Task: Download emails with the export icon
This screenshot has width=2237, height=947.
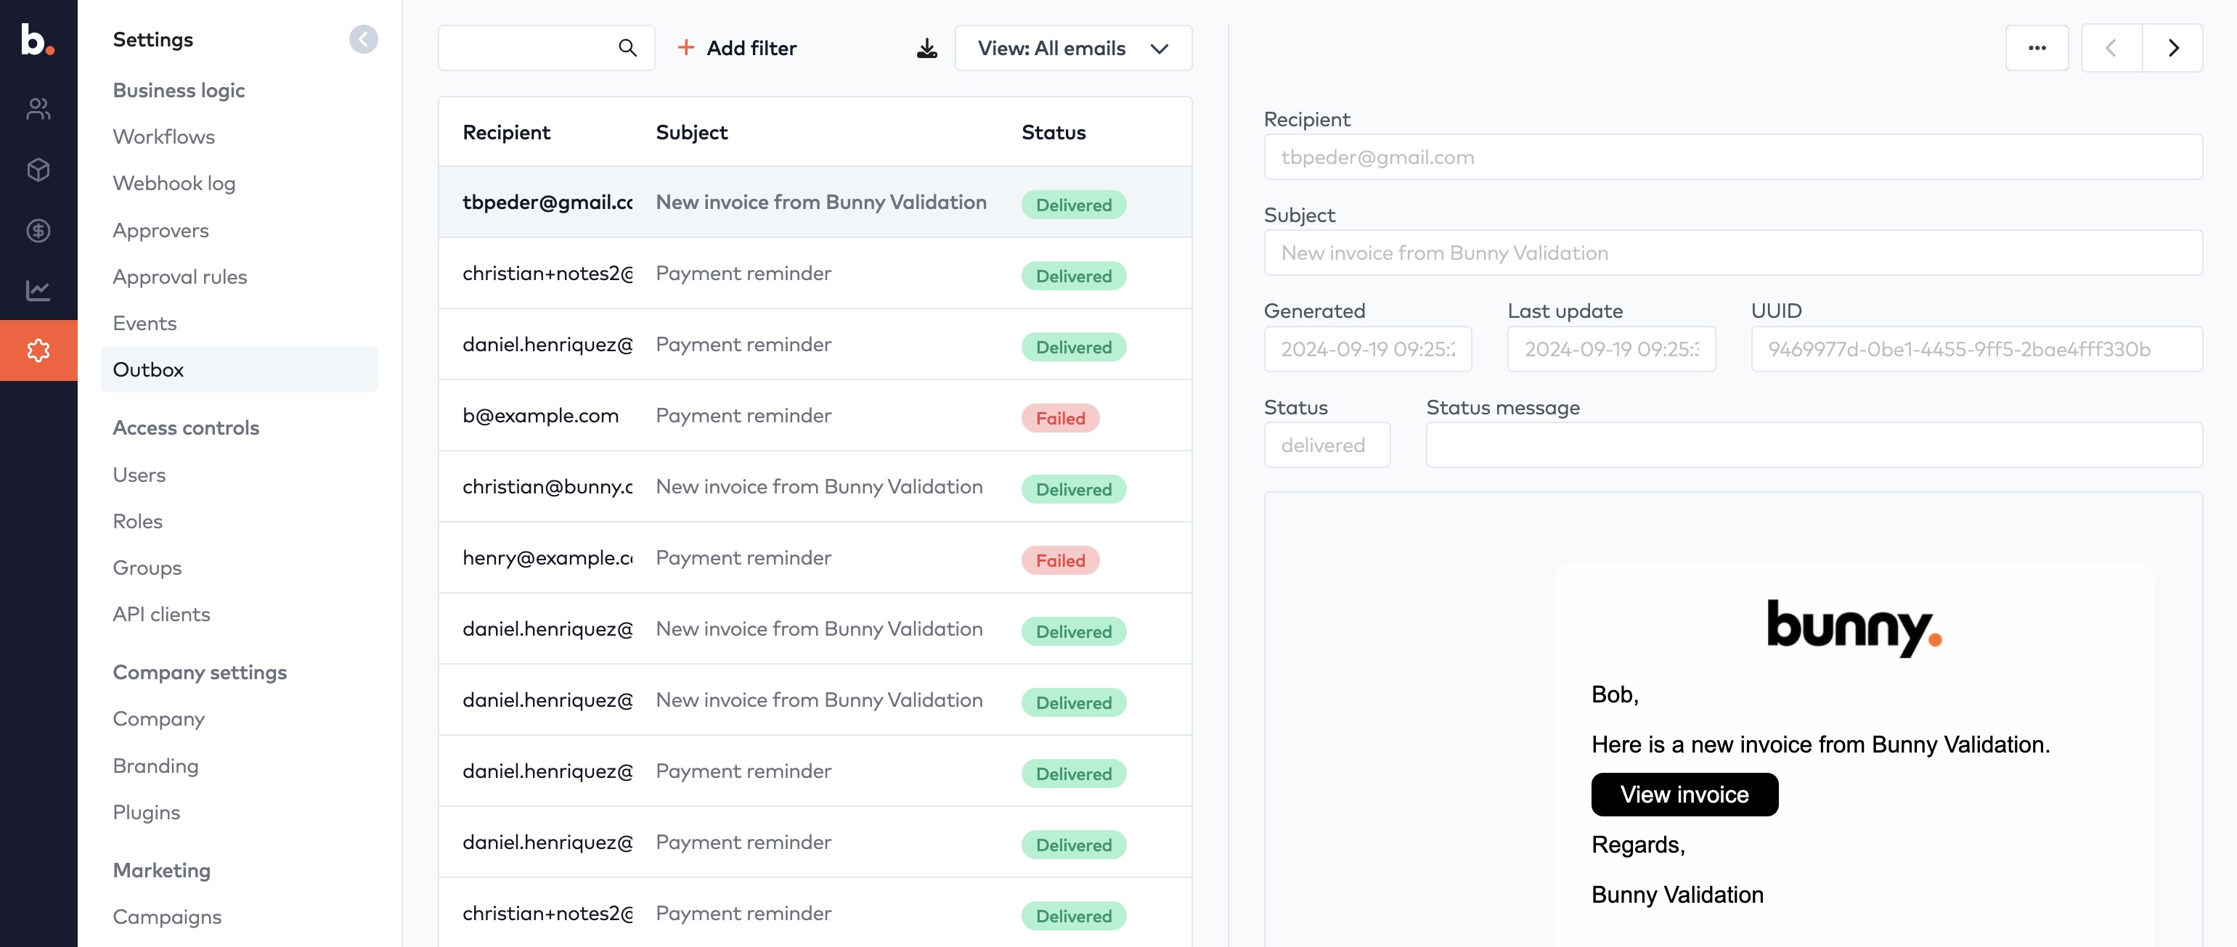Action: point(926,48)
